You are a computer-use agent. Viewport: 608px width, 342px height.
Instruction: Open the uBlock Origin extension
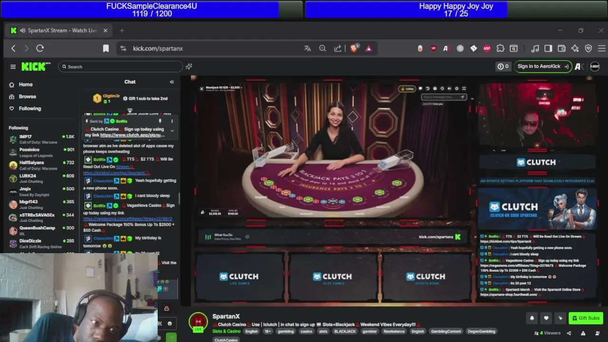click(433, 48)
